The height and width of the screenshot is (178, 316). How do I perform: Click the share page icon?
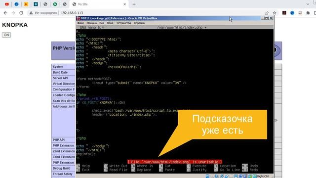point(267,13)
